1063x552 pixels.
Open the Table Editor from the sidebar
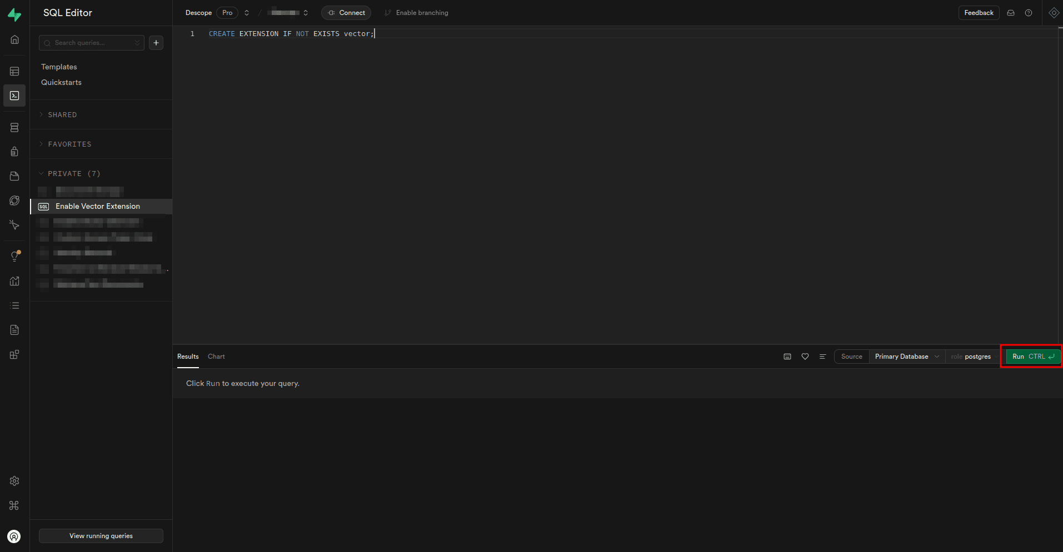(14, 72)
